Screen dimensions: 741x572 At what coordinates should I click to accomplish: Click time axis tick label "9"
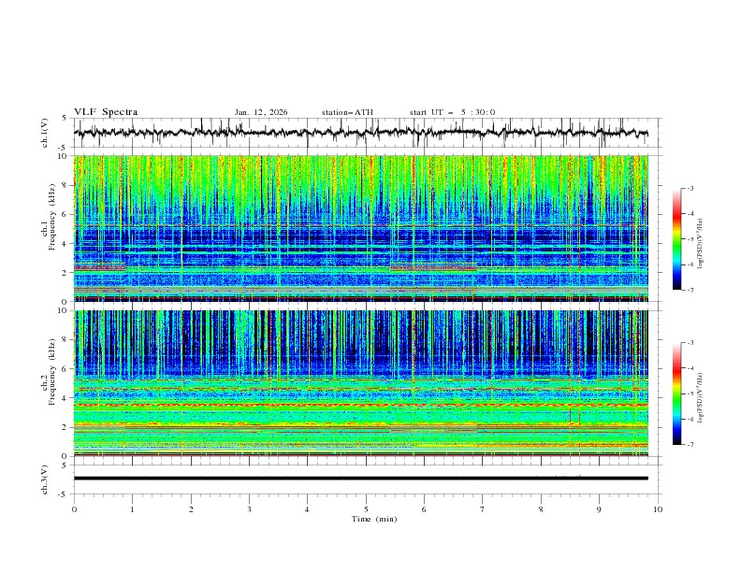(x=599, y=509)
